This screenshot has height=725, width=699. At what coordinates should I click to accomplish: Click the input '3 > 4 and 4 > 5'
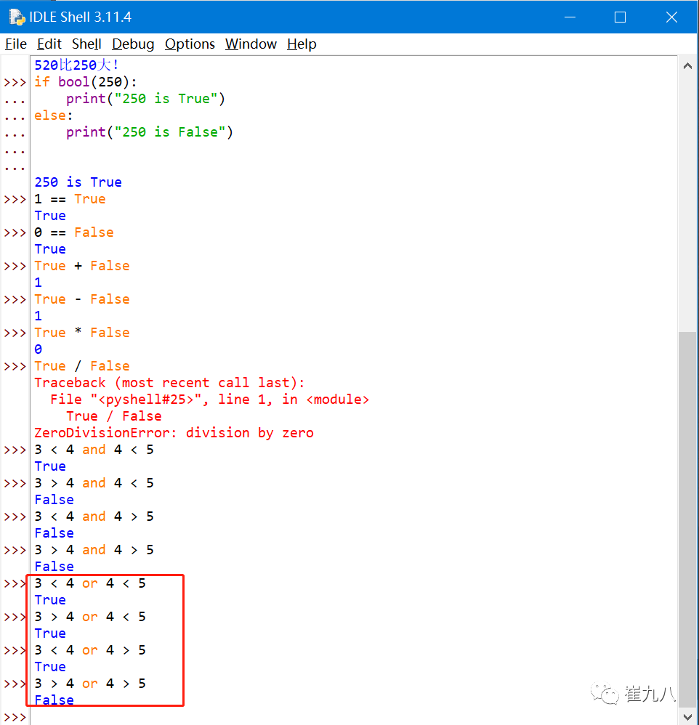tap(94, 550)
